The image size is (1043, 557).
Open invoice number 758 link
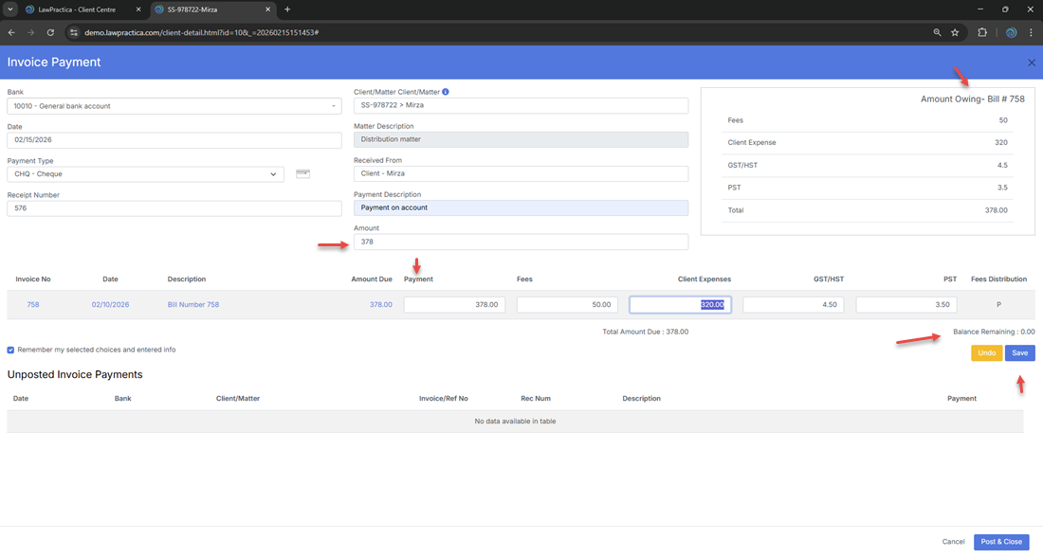point(33,305)
